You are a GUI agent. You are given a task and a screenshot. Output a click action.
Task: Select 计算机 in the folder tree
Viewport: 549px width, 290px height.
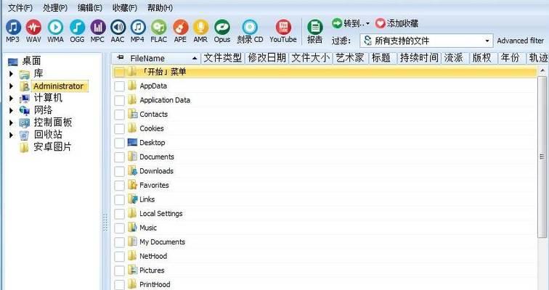48,98
